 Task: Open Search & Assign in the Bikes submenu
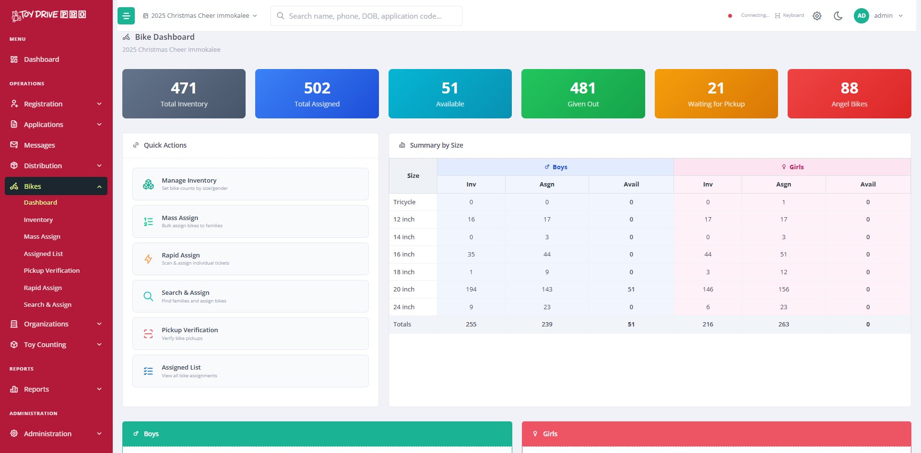coord(47,305)
